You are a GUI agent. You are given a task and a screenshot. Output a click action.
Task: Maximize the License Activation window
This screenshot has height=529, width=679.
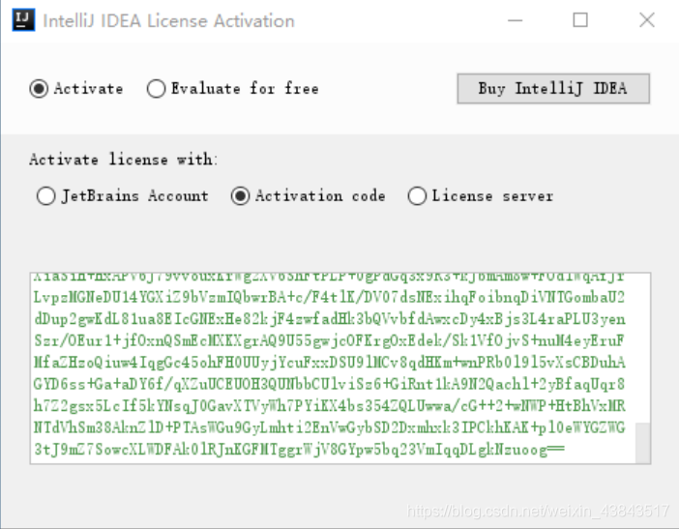(x=580, y=20)
